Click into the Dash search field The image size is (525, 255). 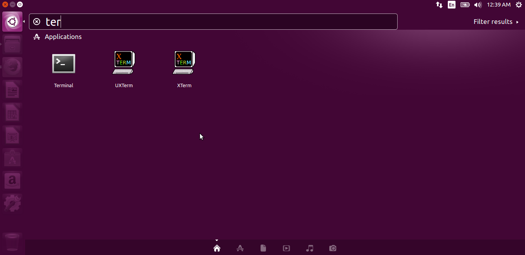(x=213, y=22)
